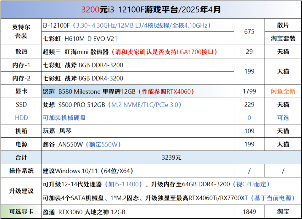Click the "3239元" total value
Screen dimensions: 302x219
(171, 158)
